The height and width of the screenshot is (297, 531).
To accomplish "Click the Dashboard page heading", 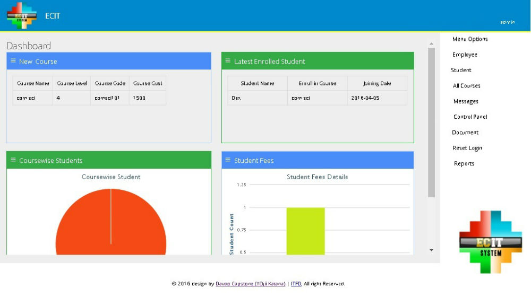I will click(29, 46).
